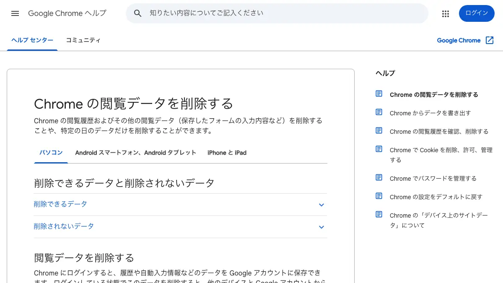Click the search magnifier icon
503x283 pixels.
pos(138,13)
